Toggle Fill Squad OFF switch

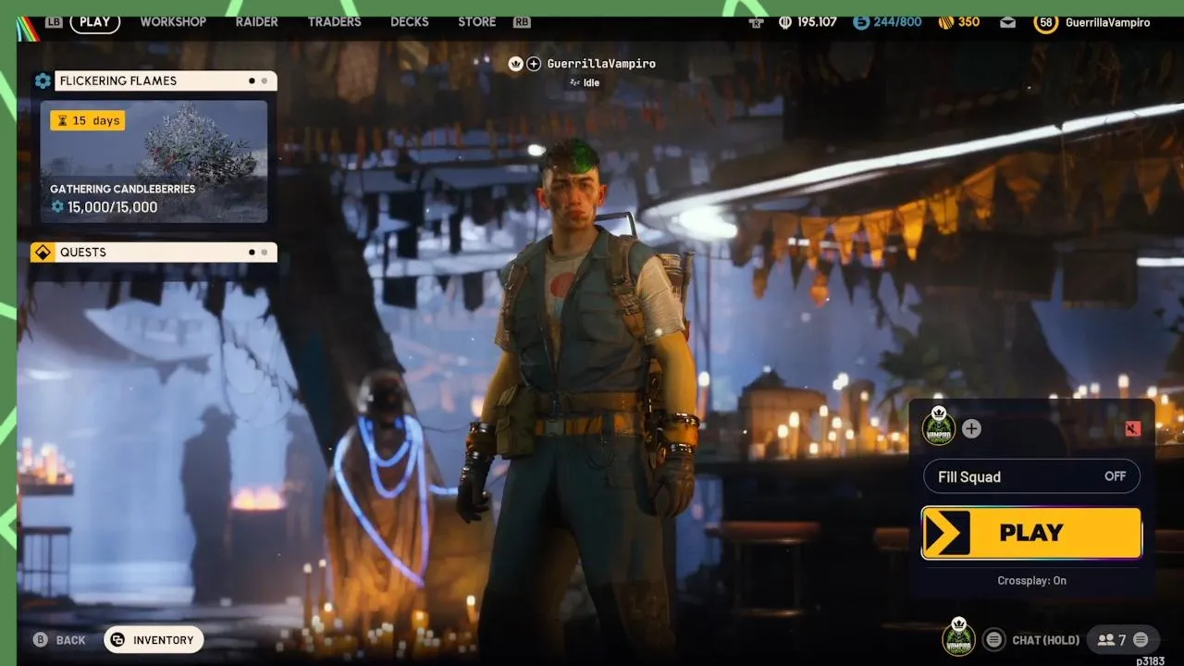tap(1031, 476)
